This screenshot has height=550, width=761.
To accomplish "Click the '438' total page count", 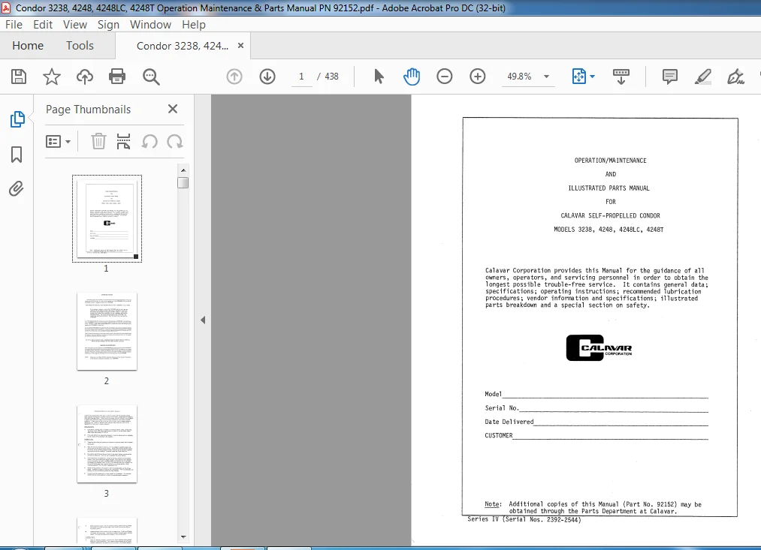I will [x=331, y=77].
